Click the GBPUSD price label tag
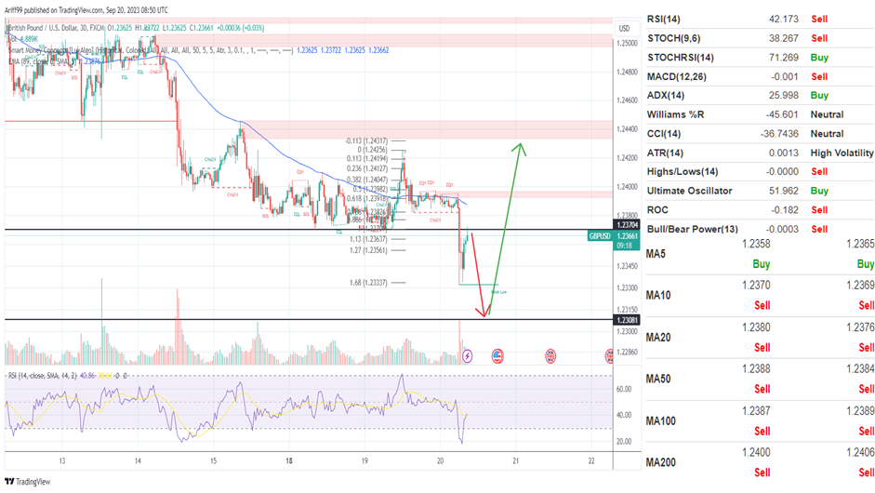875x493 pixels. click(600, 236)
